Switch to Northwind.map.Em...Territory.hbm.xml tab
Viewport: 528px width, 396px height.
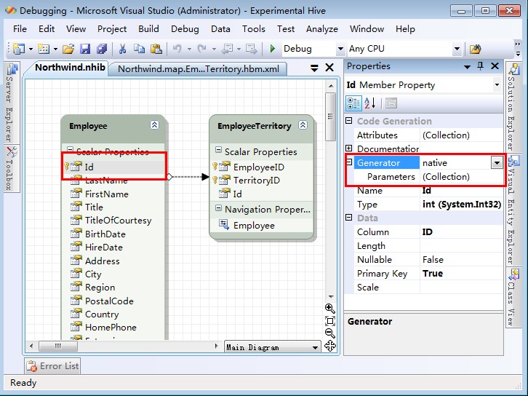[199, 69]
